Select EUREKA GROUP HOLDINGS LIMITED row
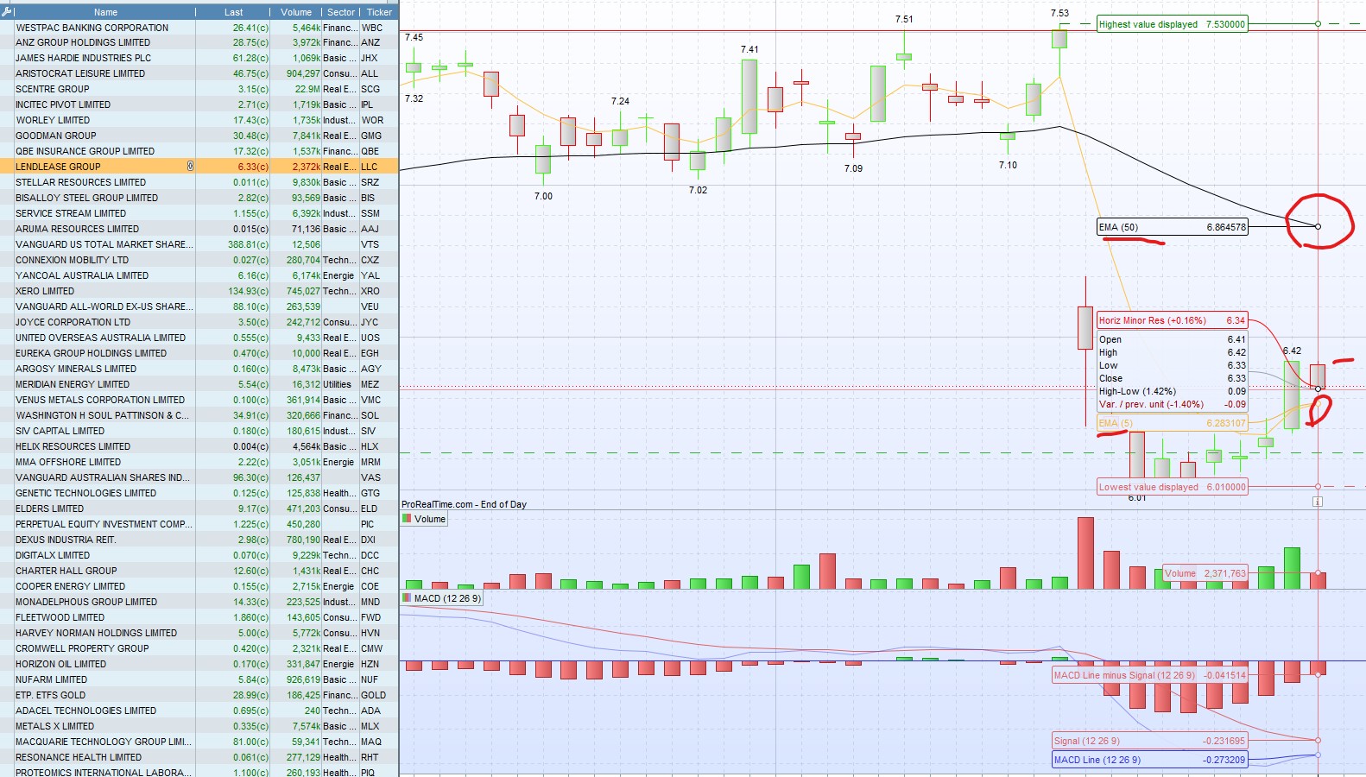 click(x=199, y=353)
